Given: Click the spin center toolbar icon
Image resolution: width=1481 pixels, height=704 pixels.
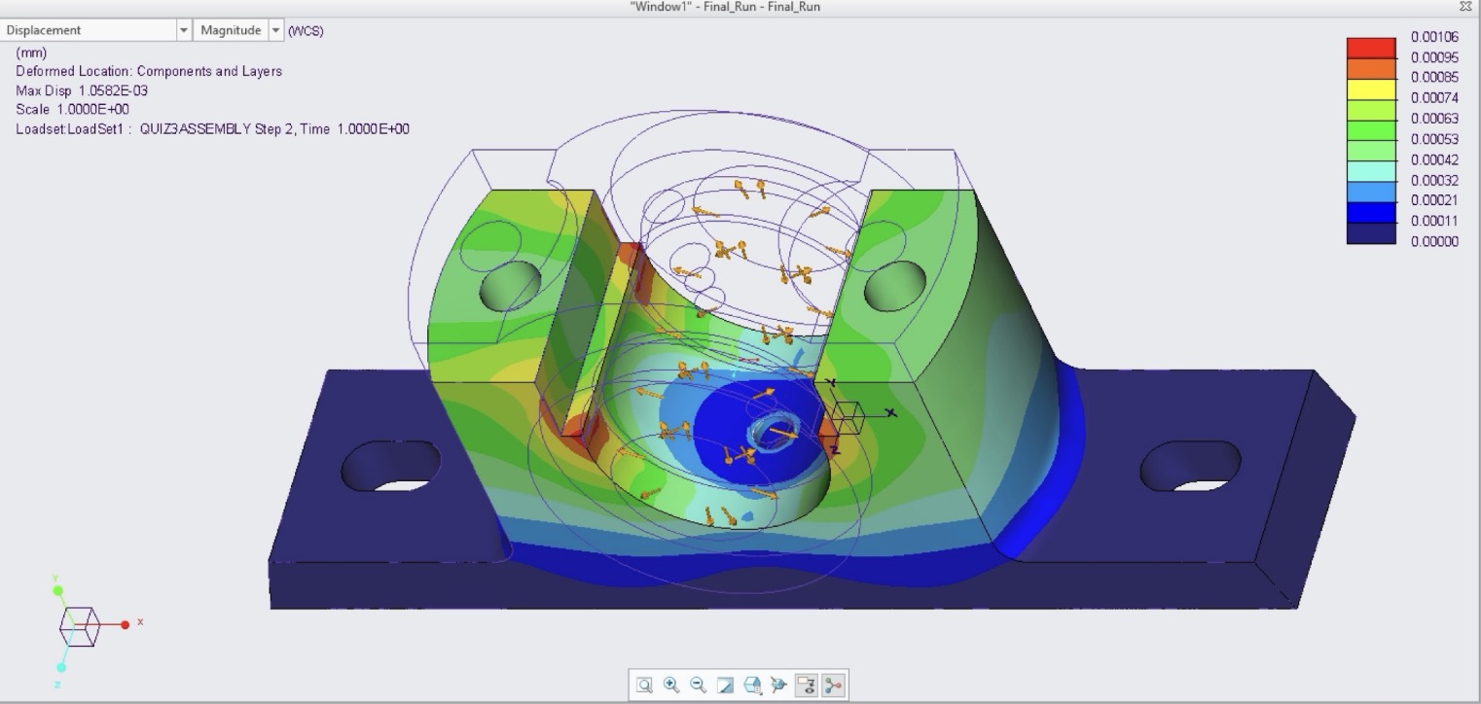Looking at the screenshot, I should pyautogui.click(x=777, y=685).
